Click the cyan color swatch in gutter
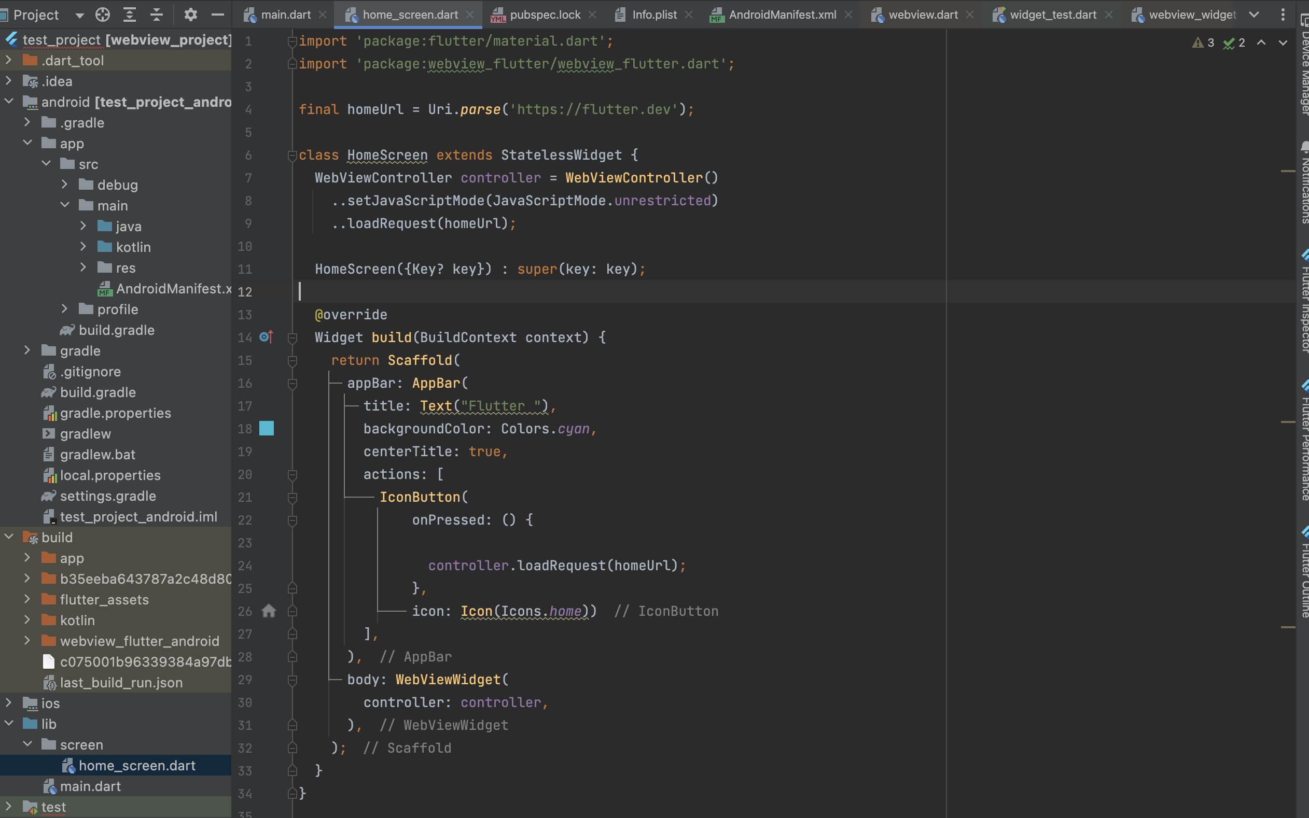 click(266, 429)
